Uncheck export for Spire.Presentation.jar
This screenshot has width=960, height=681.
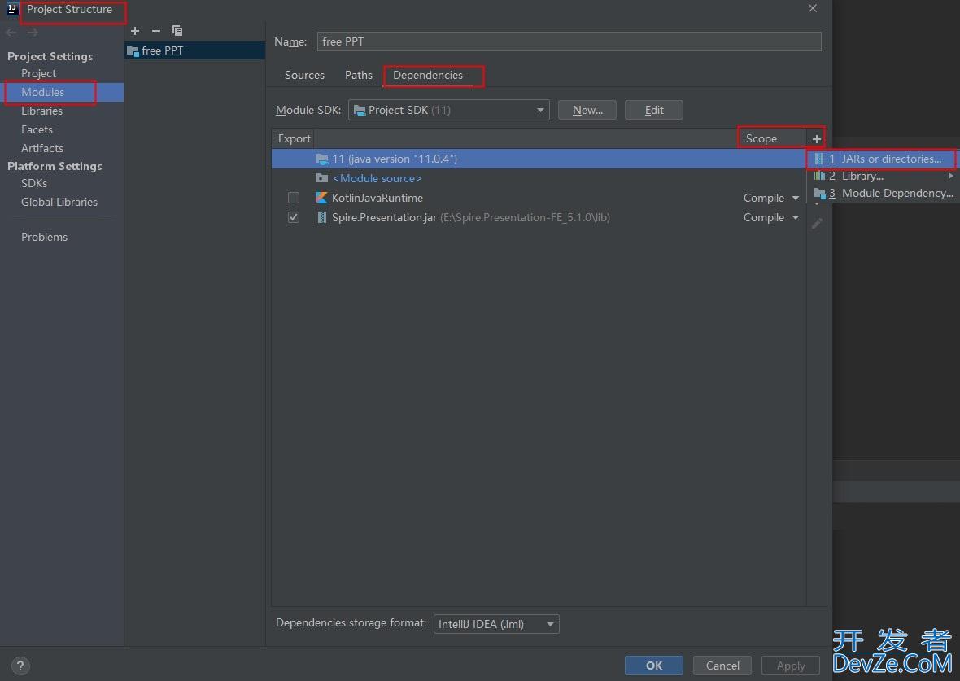pyautogui.click(x=294, y=217)
